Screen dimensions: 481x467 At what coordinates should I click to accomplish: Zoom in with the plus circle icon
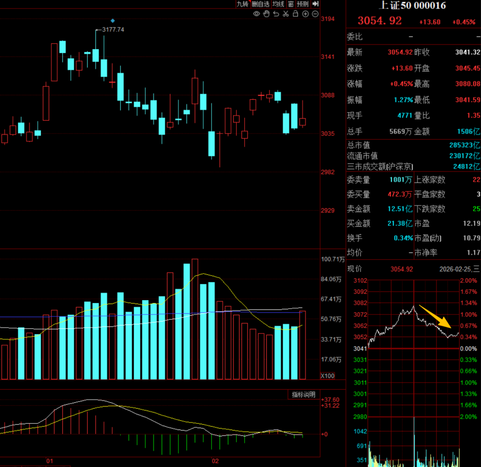(x=306, y=14)
